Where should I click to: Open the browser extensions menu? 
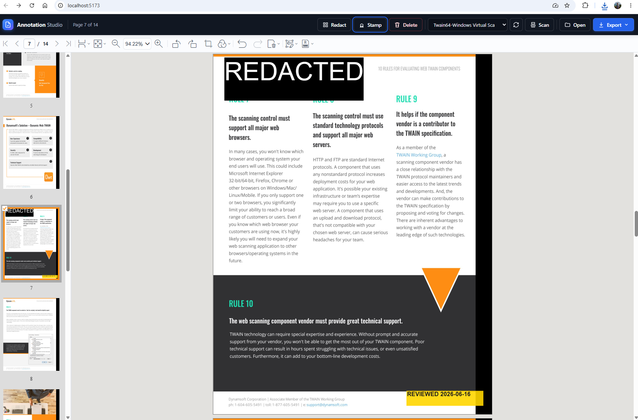click(x=585, y=5)
